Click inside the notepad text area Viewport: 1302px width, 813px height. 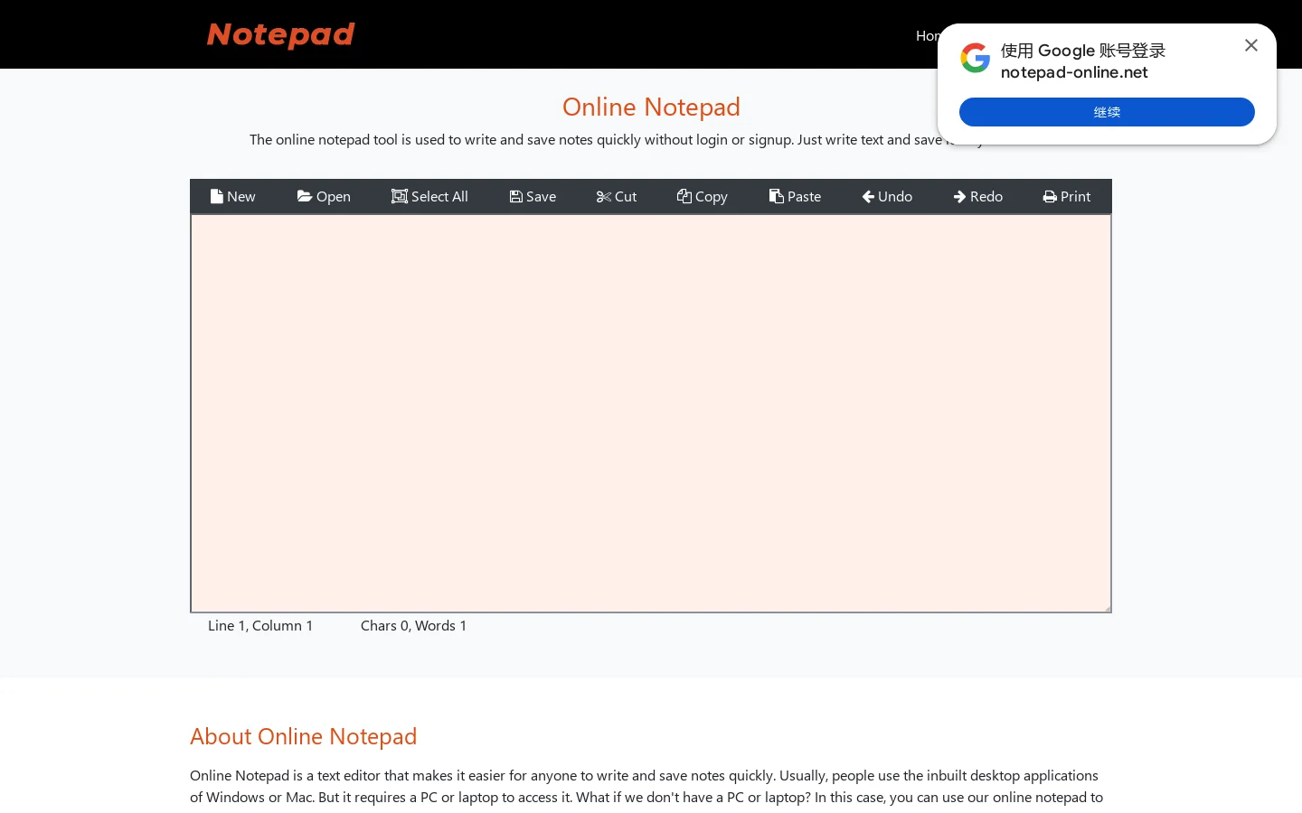pyautogui.click(x=651, y=413)
